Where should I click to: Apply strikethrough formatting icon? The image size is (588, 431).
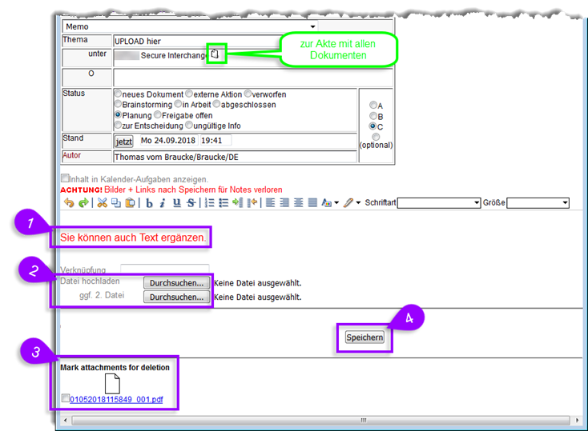pos(190,203)
